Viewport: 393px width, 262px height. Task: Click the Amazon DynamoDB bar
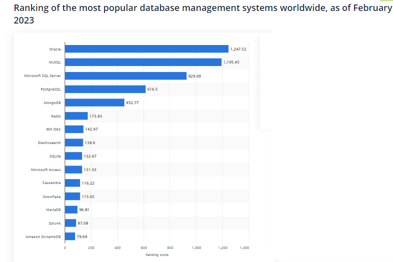[x=70, y=236]
